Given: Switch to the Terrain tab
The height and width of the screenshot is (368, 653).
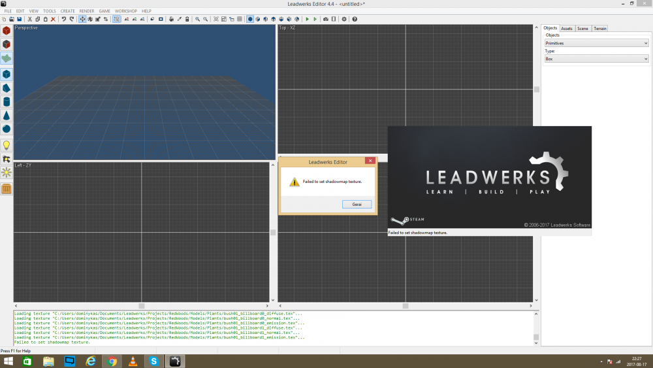Looking at the screenshot, I should [599, 28].
